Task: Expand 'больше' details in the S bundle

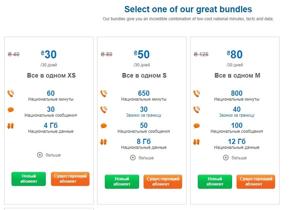Action: (x=142, y=158)
